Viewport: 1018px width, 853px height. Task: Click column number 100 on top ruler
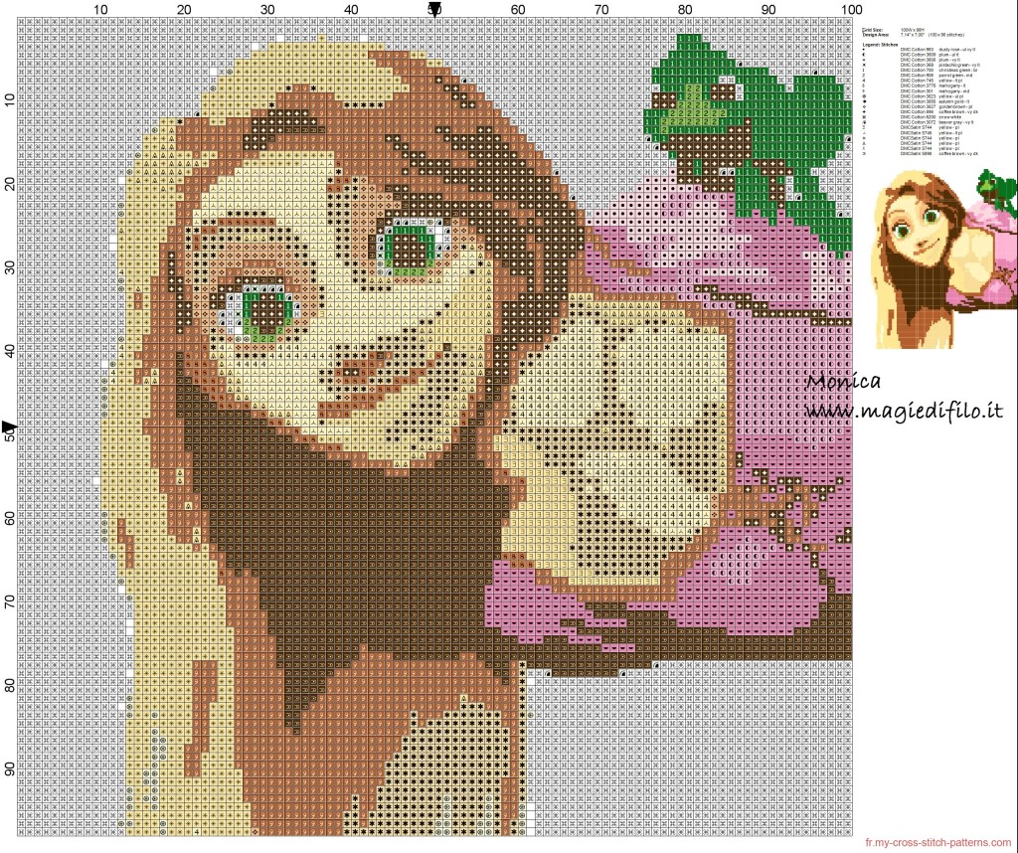pos(851,10)
